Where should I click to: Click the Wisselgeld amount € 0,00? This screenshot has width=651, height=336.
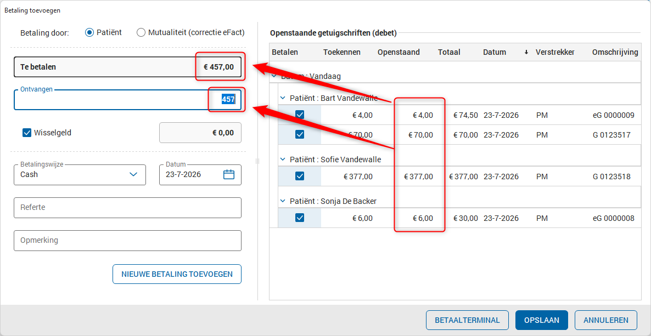point(200,133)
